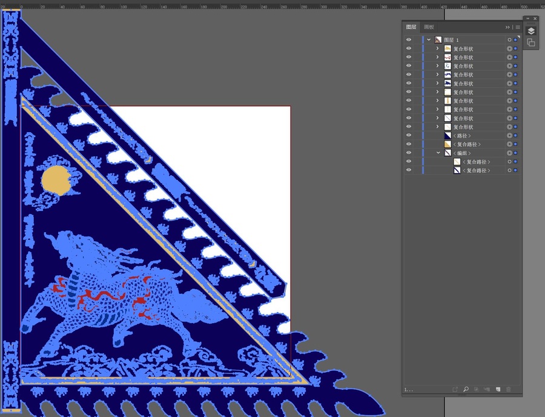Click the stacked-layers icon in the side dock
Image resolution: width=545 pixels, height=417 pixels.
530,32
